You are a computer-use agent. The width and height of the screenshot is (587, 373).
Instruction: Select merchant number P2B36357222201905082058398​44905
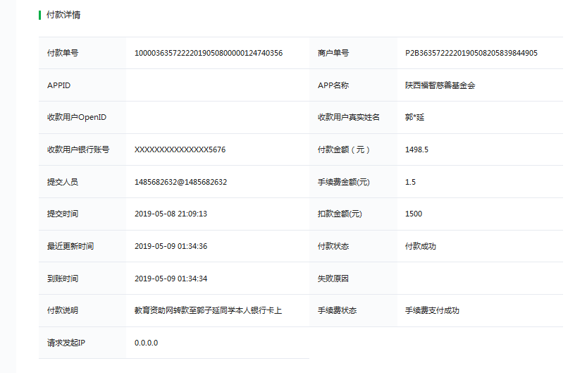[471, 53]
